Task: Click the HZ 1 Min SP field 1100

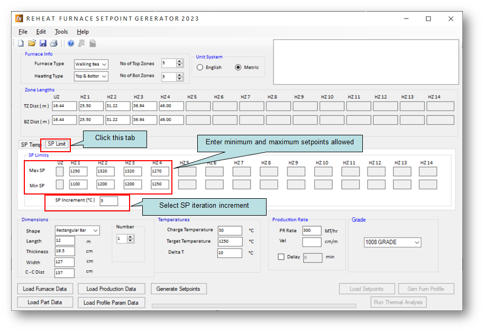Action: [78, 184]
